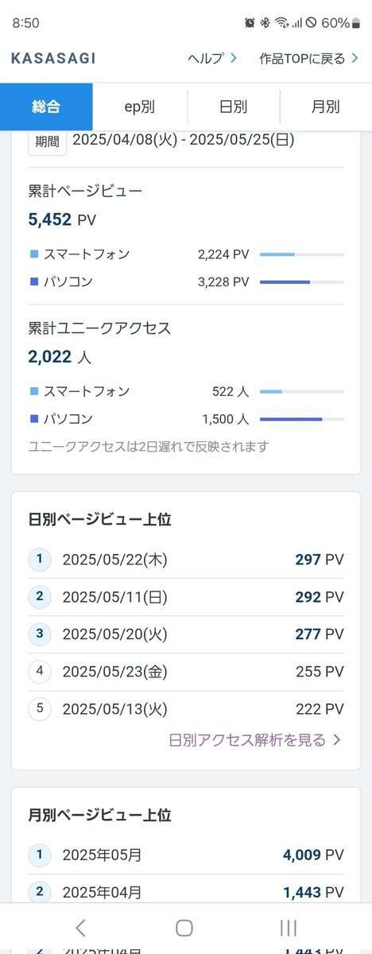372x954 pixels.
Task: Tap the rank 1 badge beside 2025/05/22
Action: click(x=39, y=560)
